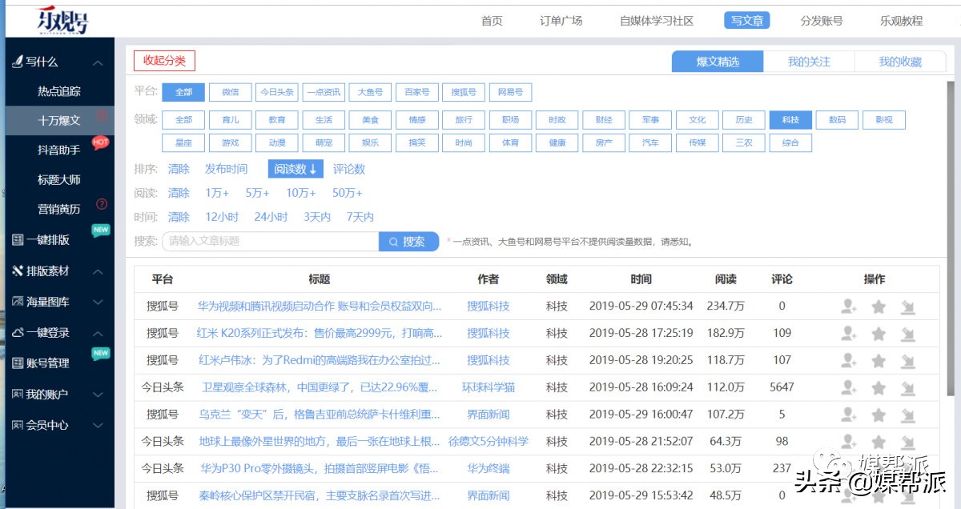Click the 收起分类 button
Viewport: 961px width, 509px height.
click(x=164, y=61)
